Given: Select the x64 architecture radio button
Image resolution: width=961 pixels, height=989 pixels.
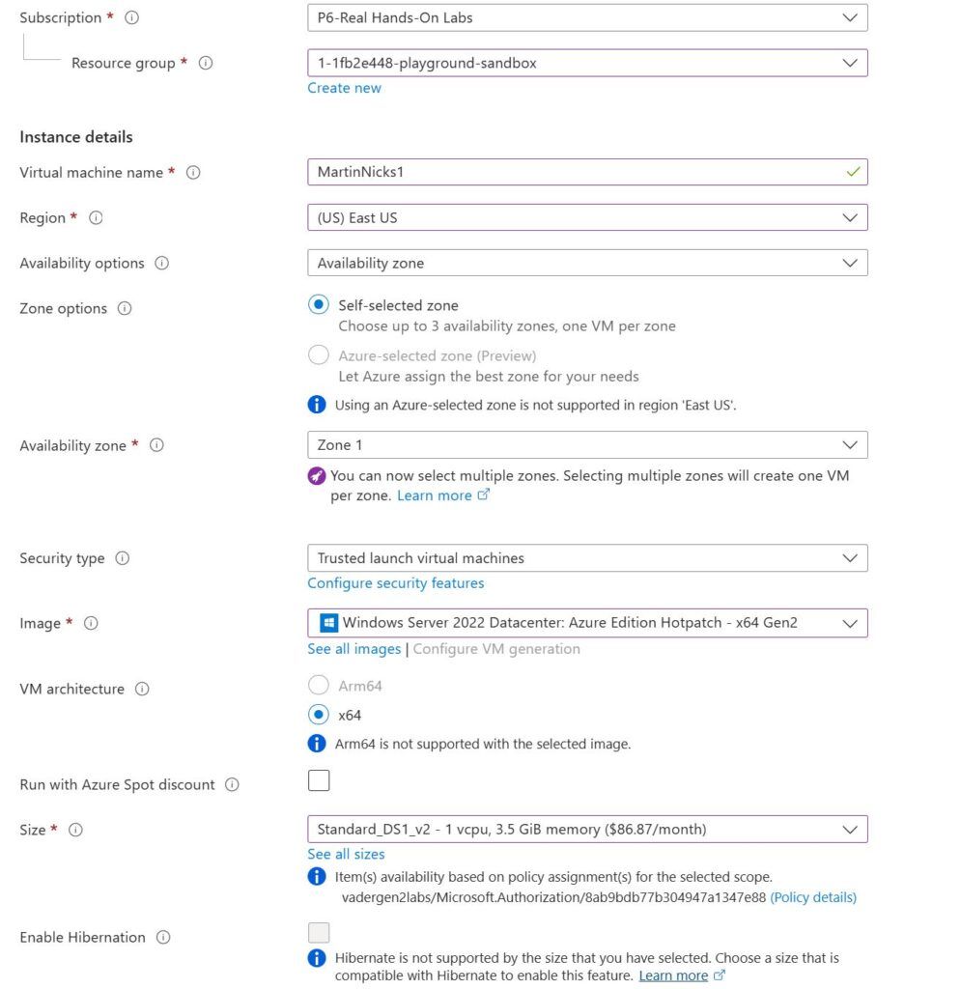Looking at the screenshot, I should [x=319, y=715].
